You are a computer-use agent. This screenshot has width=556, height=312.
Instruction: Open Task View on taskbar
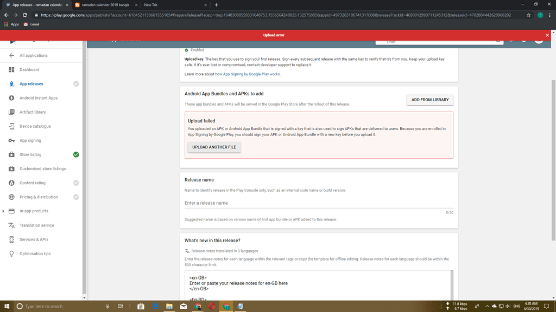click(120, 307)
